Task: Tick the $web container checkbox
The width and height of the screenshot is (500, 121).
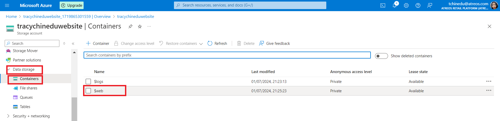Action: (x=88, y=91)
